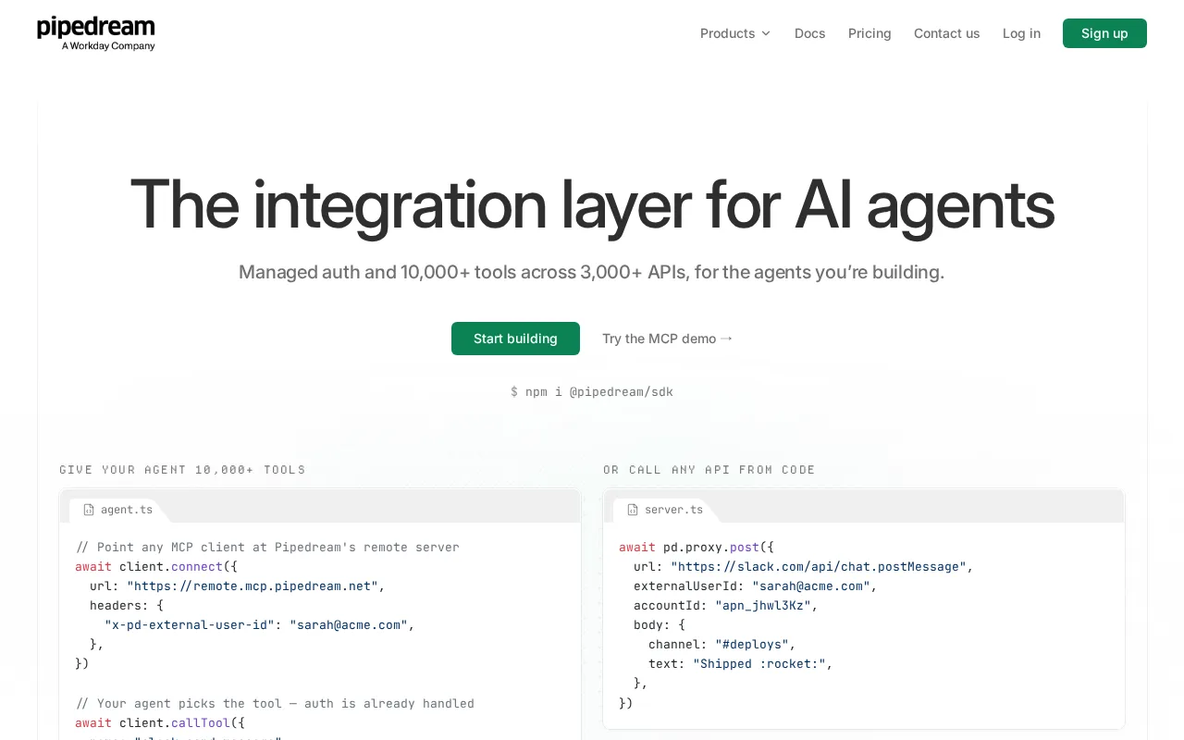1184x740 pixels.
Task: Click the slack.com postMessage URL string
Action: coord(819,567)
